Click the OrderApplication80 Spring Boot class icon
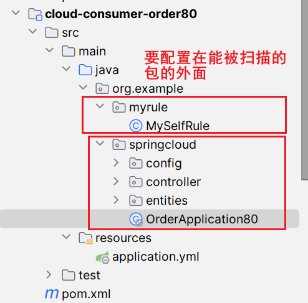Image resolution: width=308 pixels, height=303 pixels. coord(136,220)
